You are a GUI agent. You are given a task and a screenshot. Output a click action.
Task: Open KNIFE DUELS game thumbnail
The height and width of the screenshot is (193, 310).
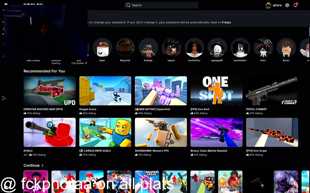point(105,132)
